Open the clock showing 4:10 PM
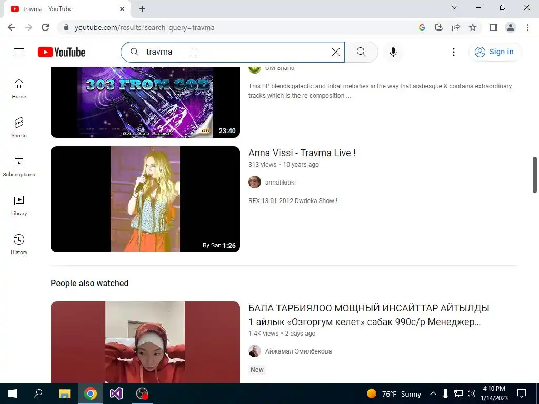The height and width of the screenshot is (404, 539). pos(494,393)
